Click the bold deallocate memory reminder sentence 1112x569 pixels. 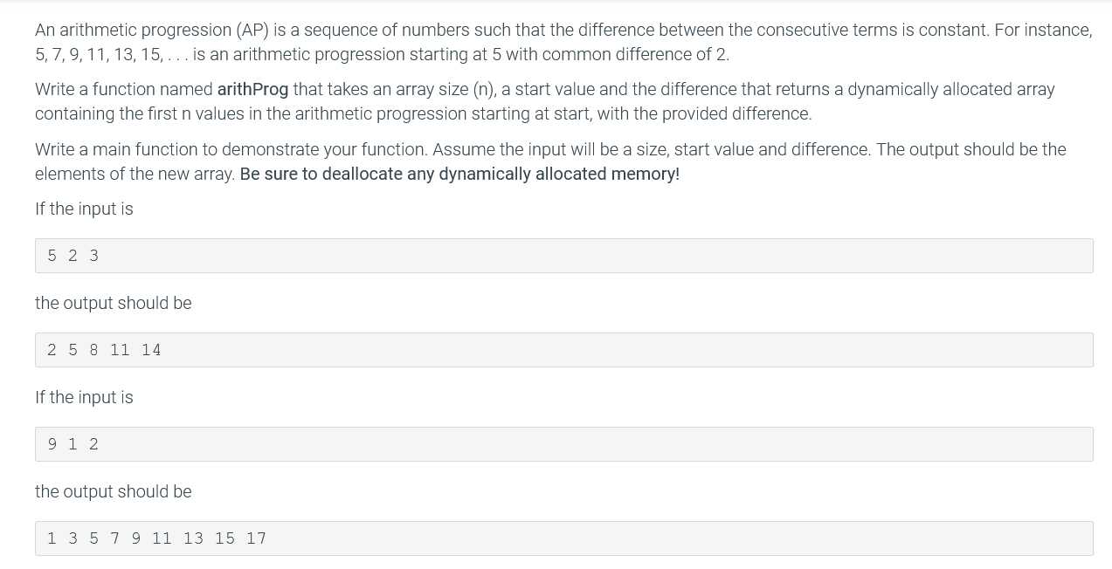[x=459, y=174]
